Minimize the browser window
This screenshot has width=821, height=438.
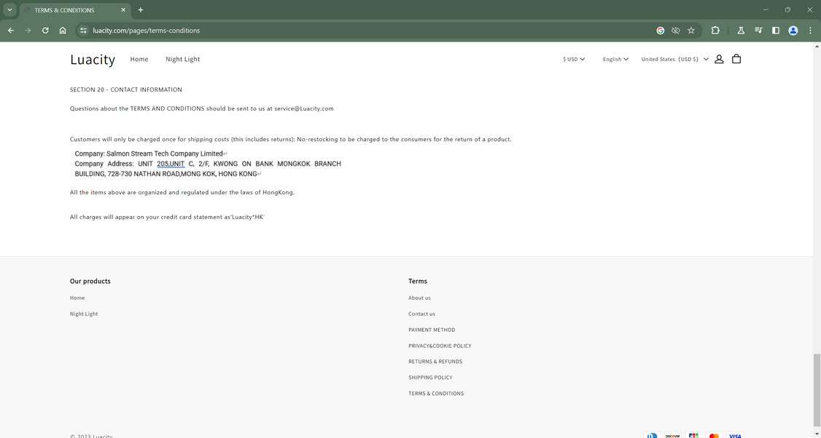pos(766,10)
